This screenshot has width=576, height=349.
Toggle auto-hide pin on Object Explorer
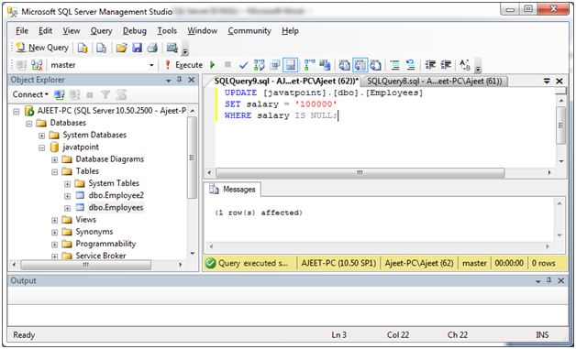coord(179,80)
